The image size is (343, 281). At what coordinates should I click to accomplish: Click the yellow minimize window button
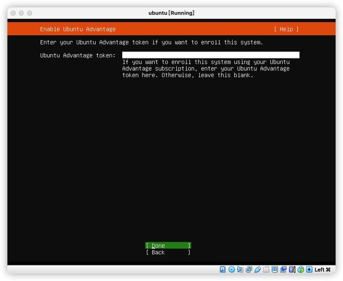[x=21, y=13]
